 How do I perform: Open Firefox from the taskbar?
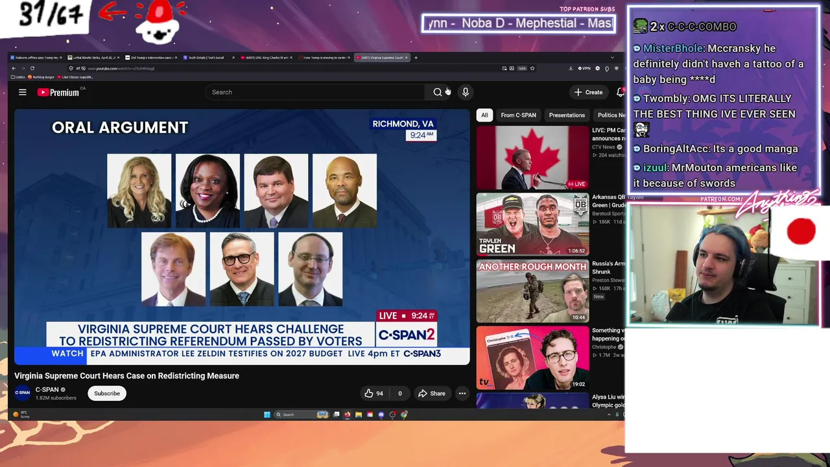348,414
